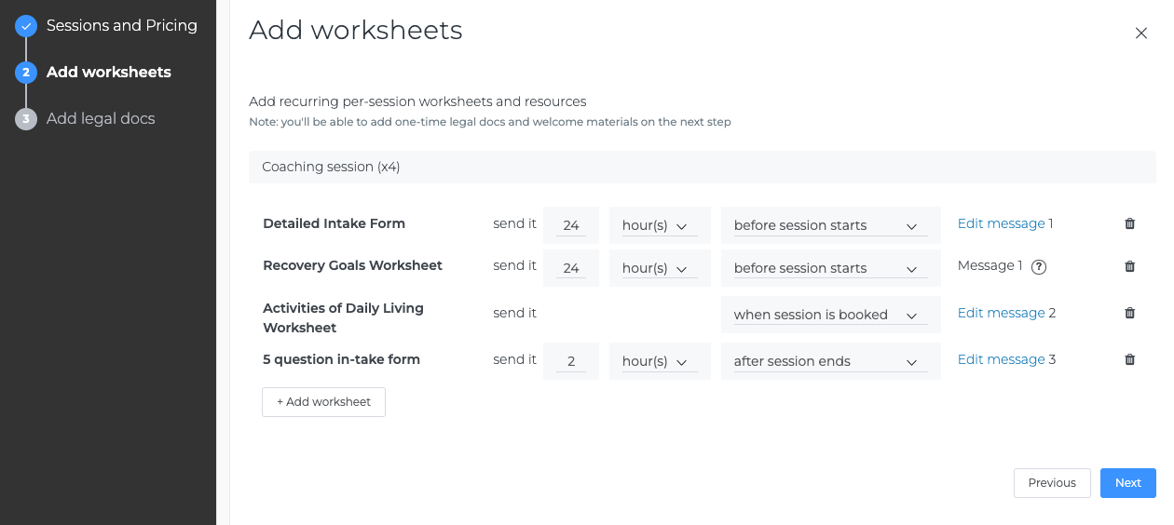
Task: Close the Add worksheets dialog
Action: coord(1140,33)
